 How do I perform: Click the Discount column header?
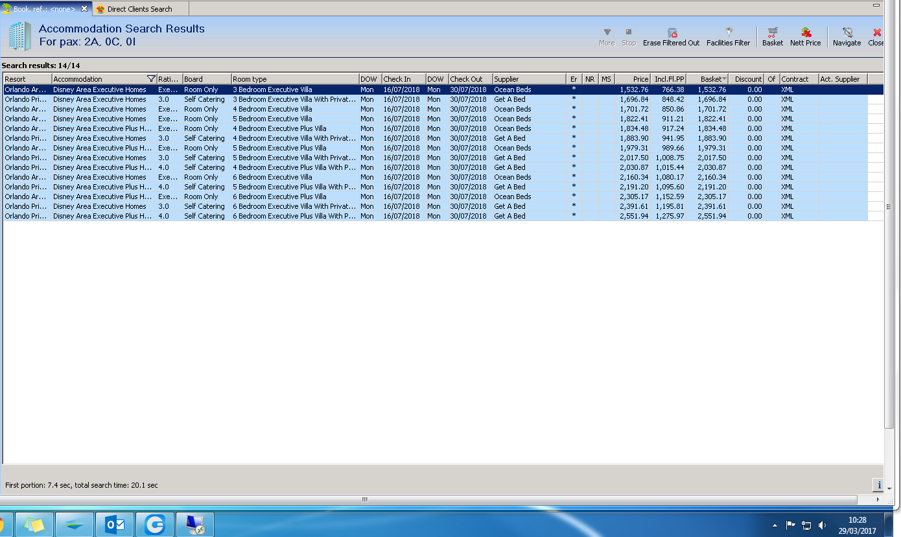(747, 79)
